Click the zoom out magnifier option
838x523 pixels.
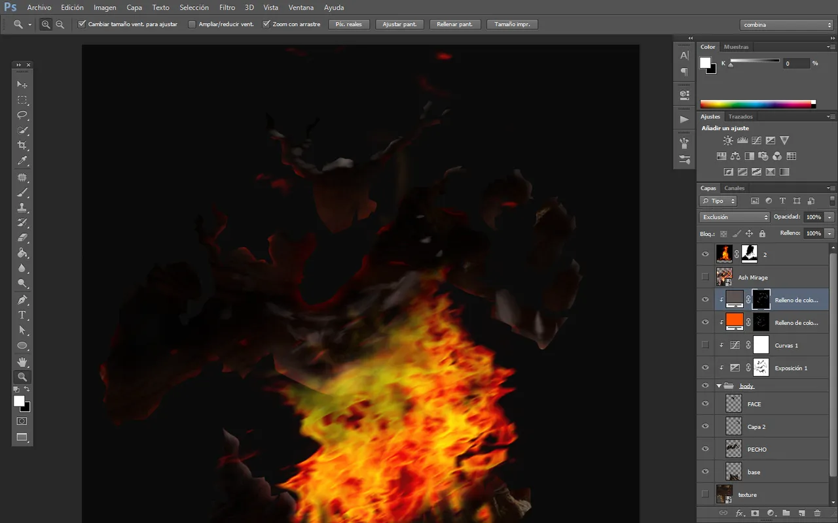tap(60, 24)
